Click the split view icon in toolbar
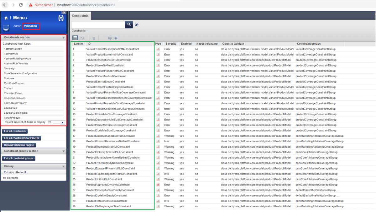This screenshot has height=212, width=376. coord(82,38)
